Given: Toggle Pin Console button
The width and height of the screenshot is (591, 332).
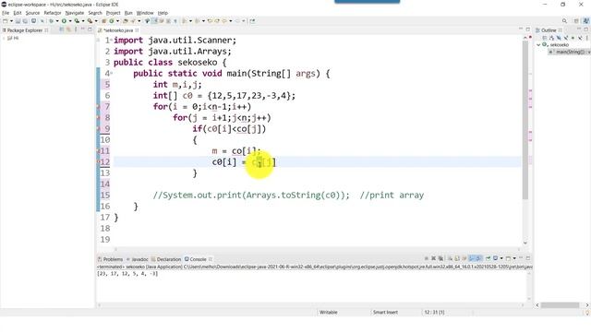Looking at the screenshot, I should pyautogui.click(x=488, y=258).
